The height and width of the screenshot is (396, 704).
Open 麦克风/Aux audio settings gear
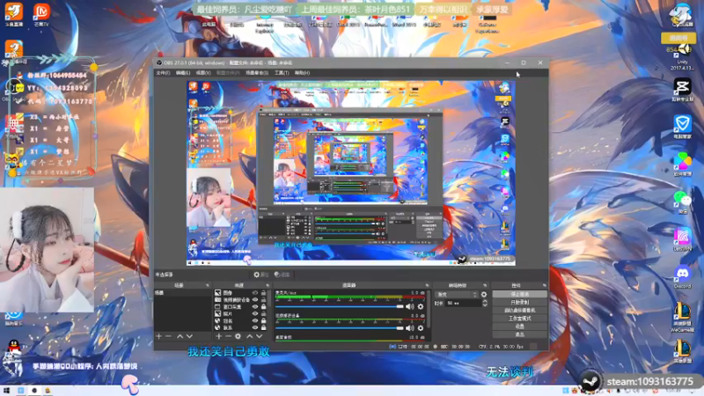(x=421, y=306)
